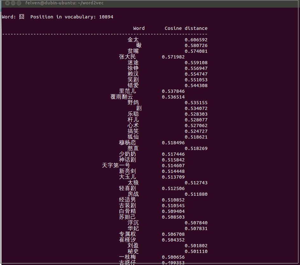The height and width of the screenshot is (265, 300).
Task: Select the value 0.514607
Action: (173, 166)
